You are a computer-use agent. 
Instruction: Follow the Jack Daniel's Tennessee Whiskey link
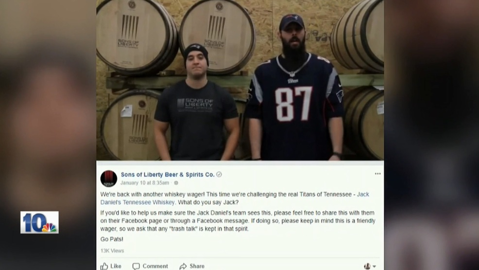[x=235, y=198]
